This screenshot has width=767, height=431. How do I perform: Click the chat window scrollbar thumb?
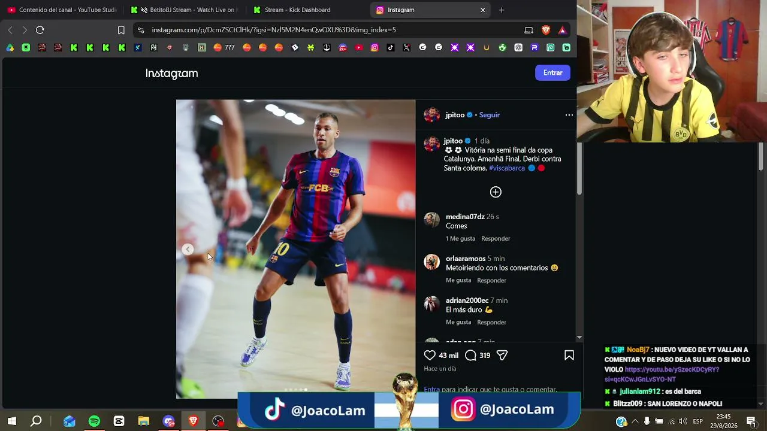click(x=761, y=157)
